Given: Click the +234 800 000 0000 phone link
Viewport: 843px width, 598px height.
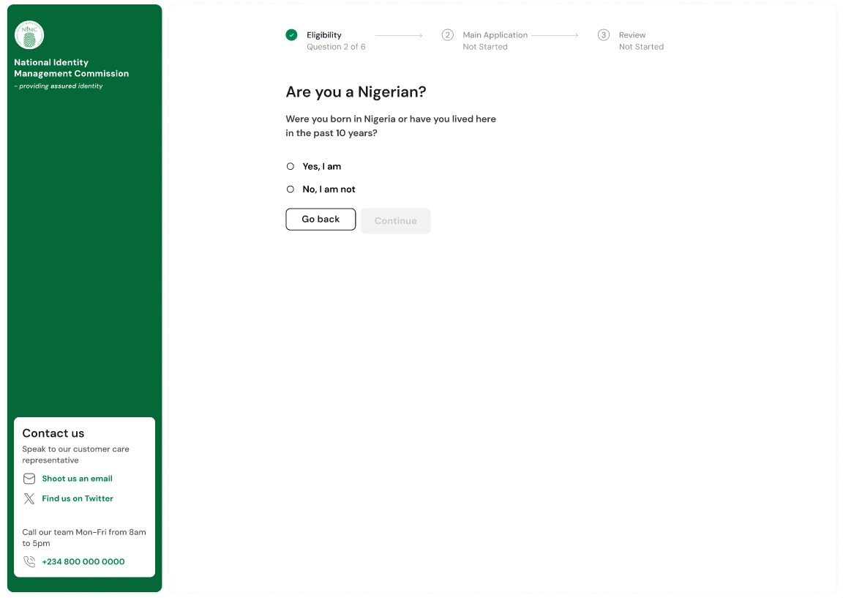Looking at the screenshot, I should (83, 561).
